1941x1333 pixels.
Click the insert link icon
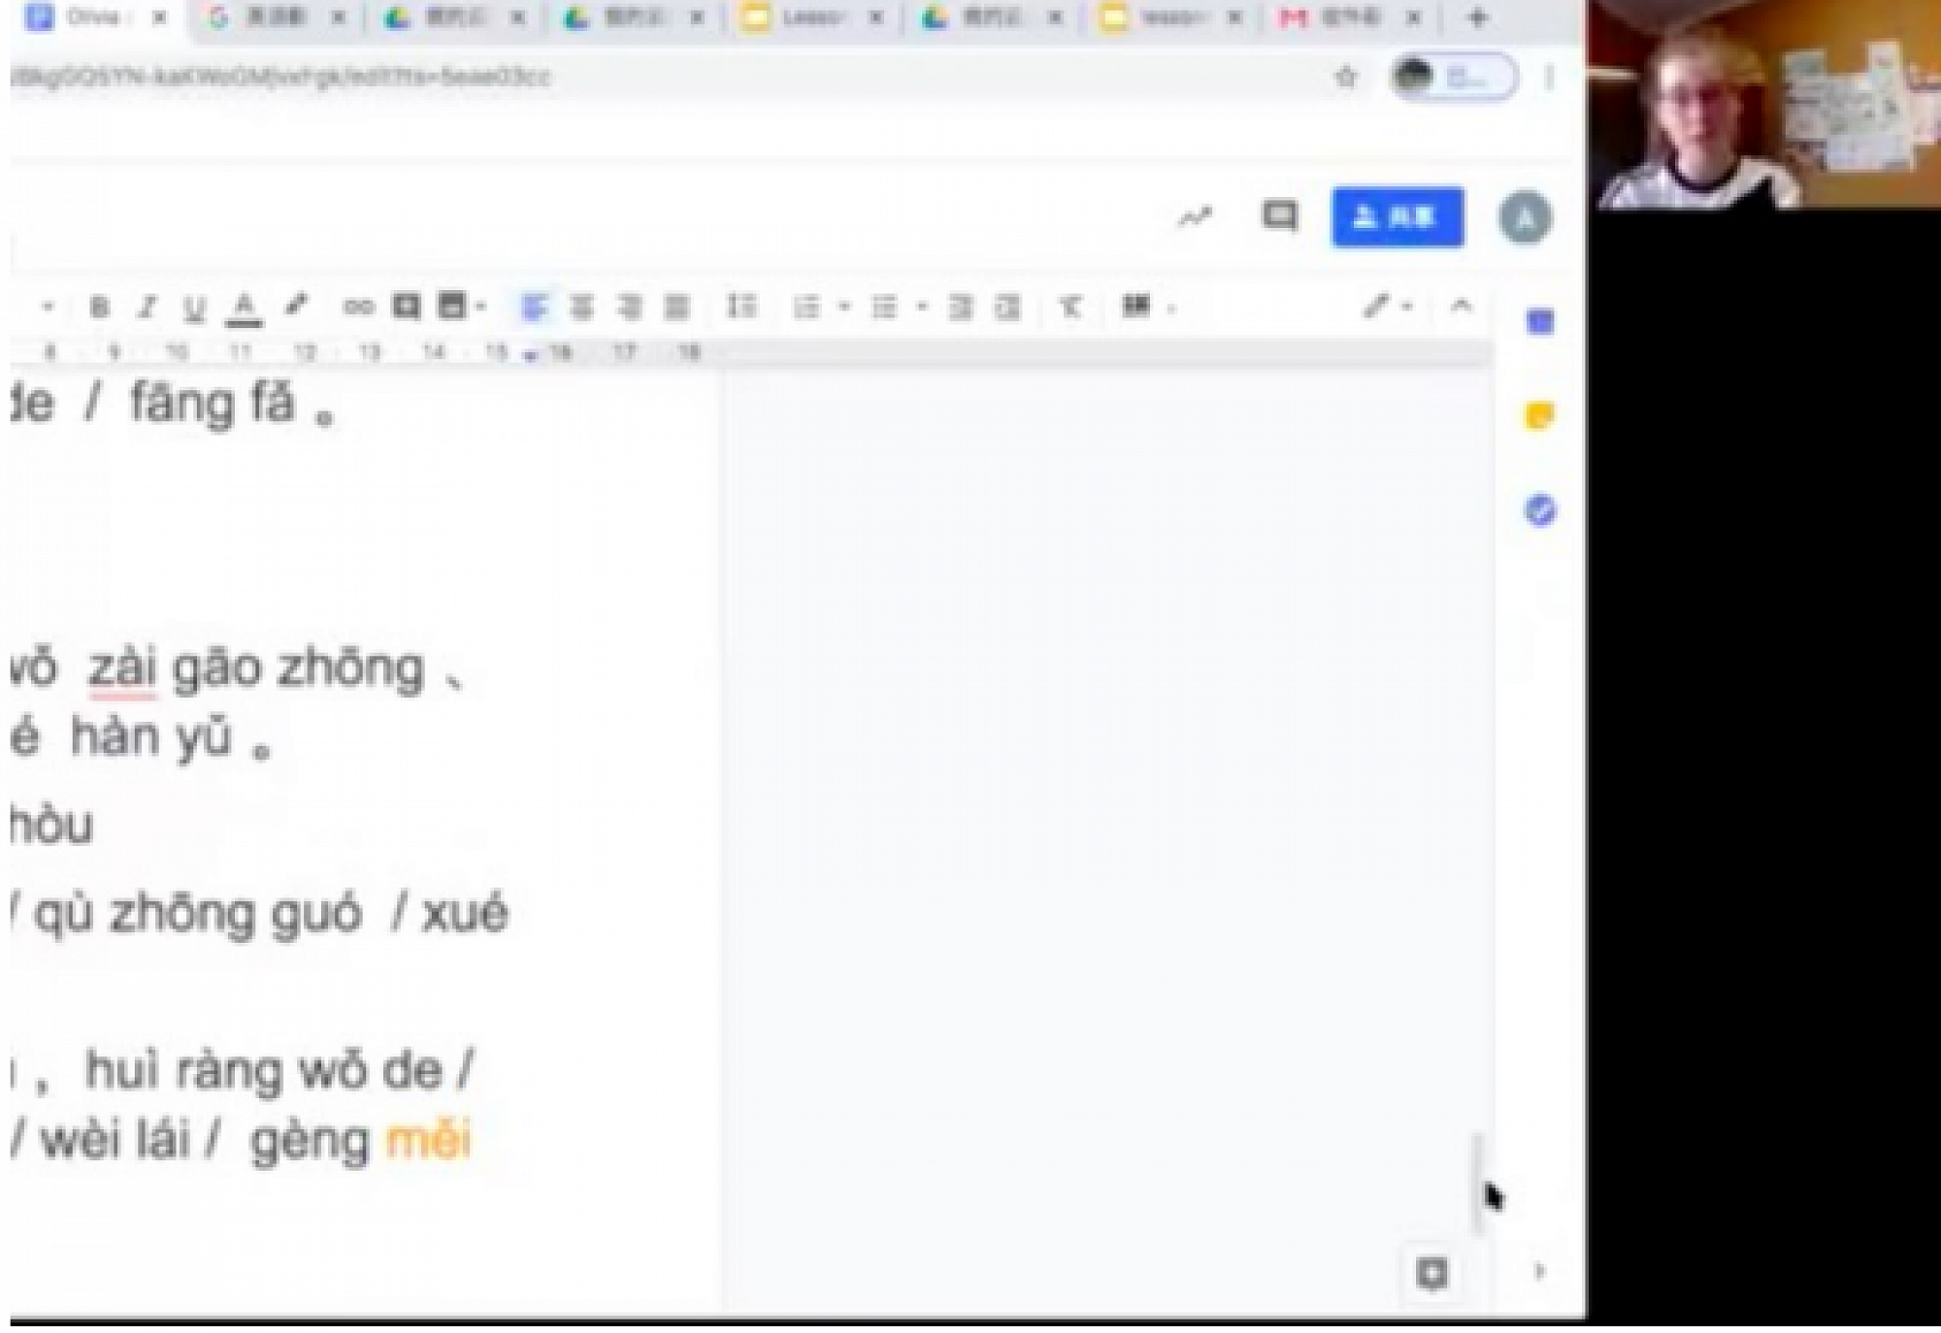coord(358,308)
